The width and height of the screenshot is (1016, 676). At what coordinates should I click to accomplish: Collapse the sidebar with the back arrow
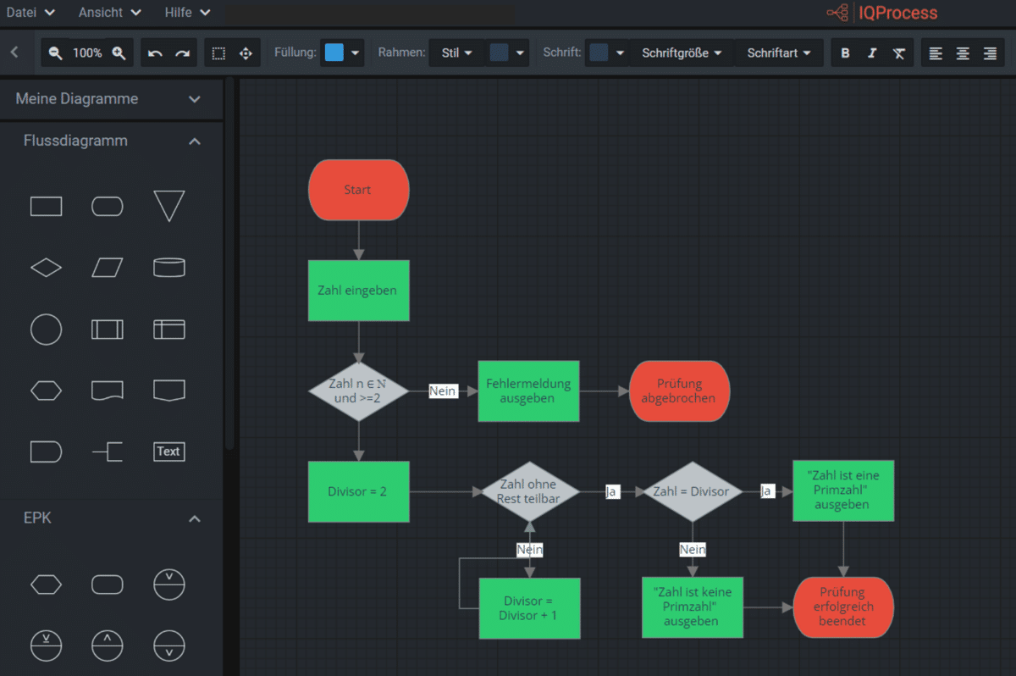click(14, 53)
